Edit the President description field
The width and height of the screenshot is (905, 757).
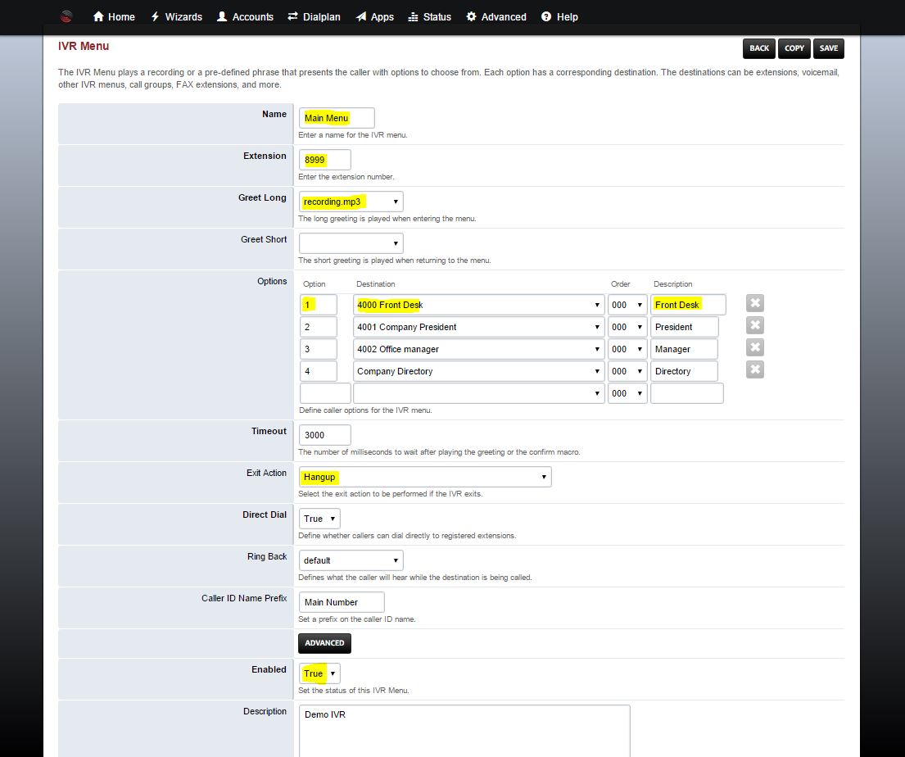coord(685,327)
